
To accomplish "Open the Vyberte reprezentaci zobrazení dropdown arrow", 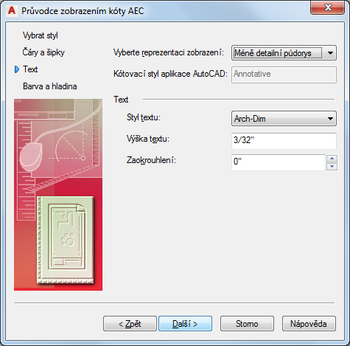I will [x=330, y=53].
